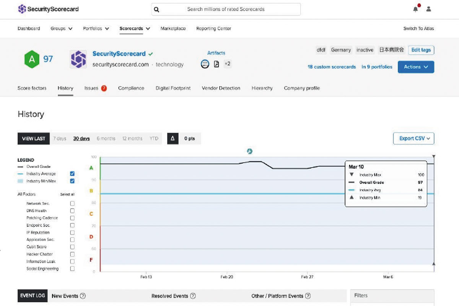Enable the Patching Cadence checkbox
This screenshot has width=459, height=306.
[72, 218]
